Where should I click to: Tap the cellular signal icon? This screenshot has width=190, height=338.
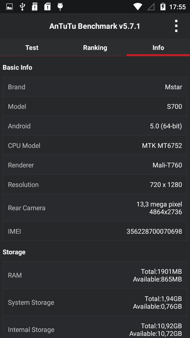click(151, 7)
